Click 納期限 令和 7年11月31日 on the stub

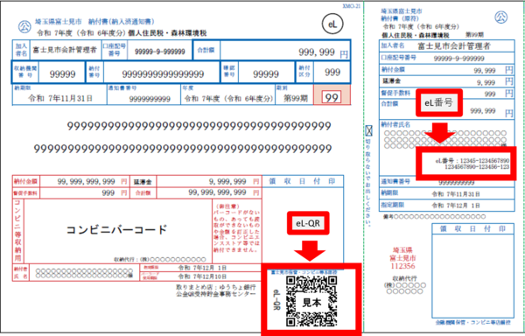pos(455,193)
